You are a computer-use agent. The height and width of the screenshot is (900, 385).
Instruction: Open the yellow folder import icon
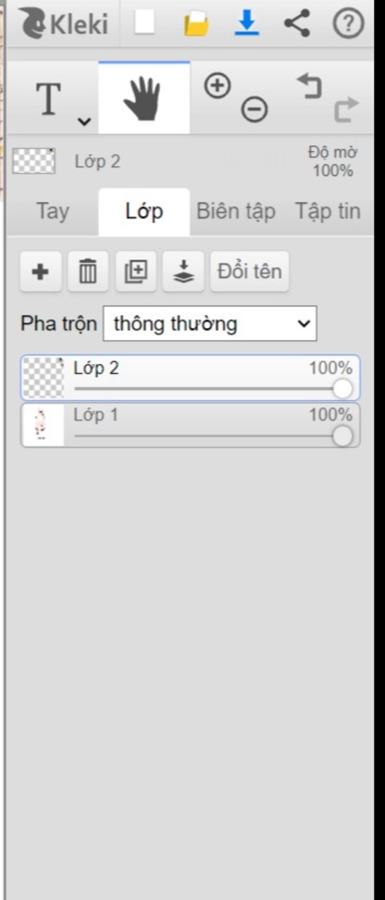[x=196, y=24]
